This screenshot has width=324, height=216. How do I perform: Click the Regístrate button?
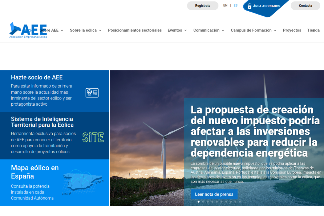[202, 6]
